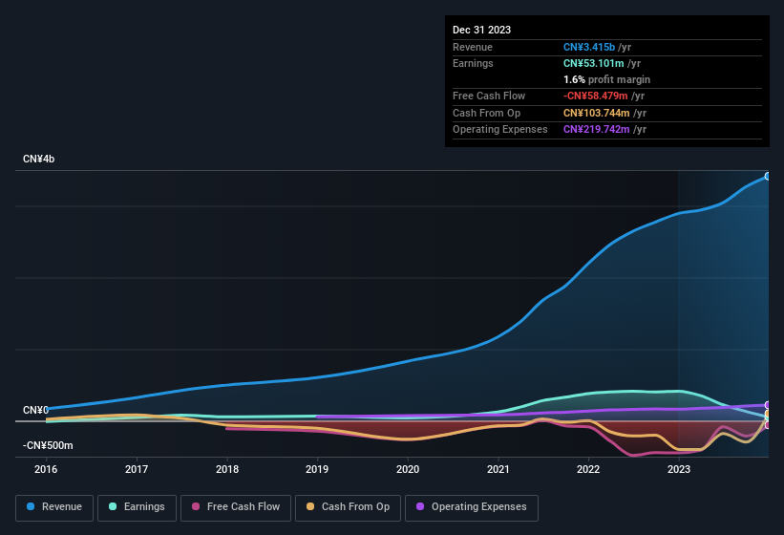The width and height of the screenshot is (784, 535).
Task: Click the Free Cash Flow label in tooltip
Action: click(x=489, y=96)
